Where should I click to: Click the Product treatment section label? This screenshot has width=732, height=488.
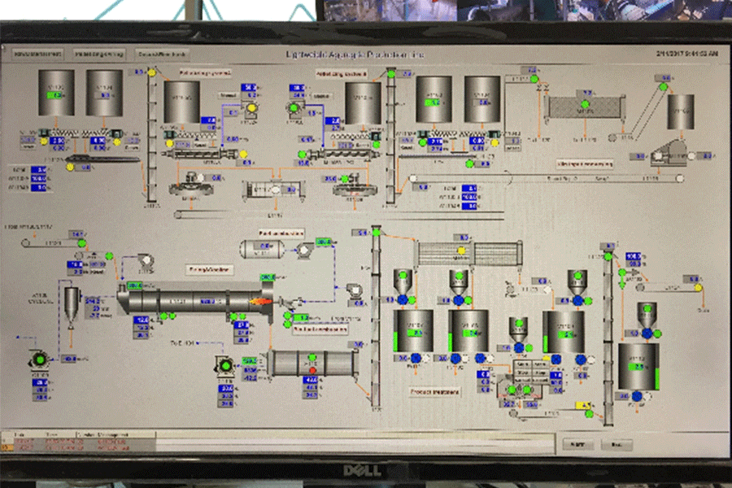(x=434, y=391)
